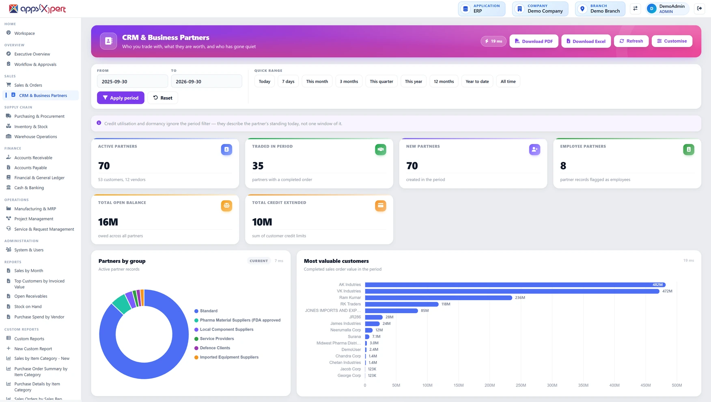This screenshot has width=711, height=402.
Task: Click the Download Excel button
Action: tap(586, 41)
